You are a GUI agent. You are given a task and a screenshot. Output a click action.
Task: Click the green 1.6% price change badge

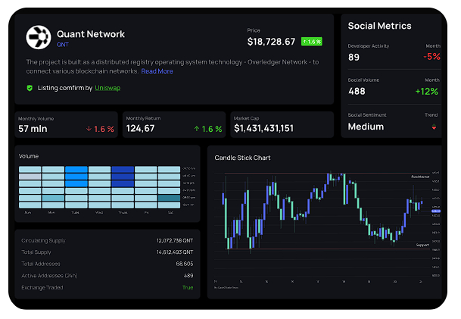(x=312, y=42)
